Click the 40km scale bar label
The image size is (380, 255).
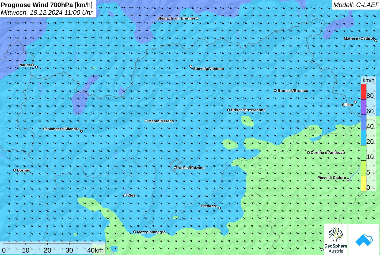click(x=95, y=250)
